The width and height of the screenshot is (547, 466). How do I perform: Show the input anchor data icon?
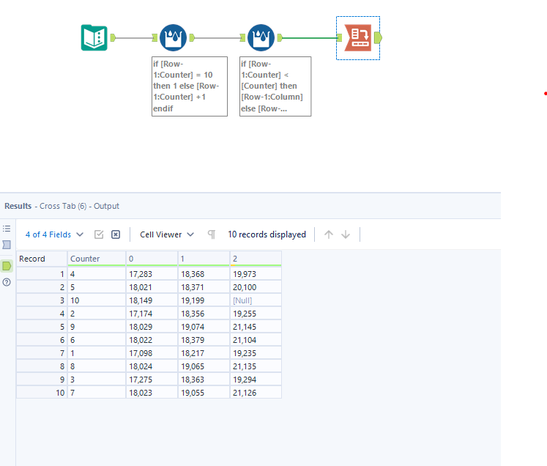7,245
